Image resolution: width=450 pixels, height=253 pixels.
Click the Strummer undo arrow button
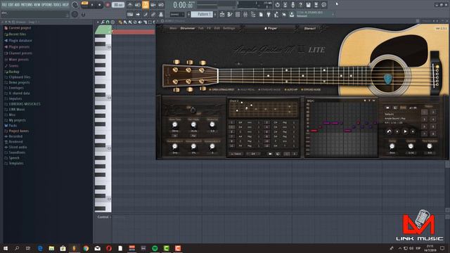389,131
